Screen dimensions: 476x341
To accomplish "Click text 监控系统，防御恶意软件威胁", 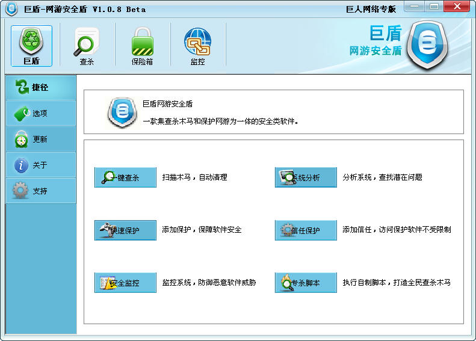I will 209,283.
